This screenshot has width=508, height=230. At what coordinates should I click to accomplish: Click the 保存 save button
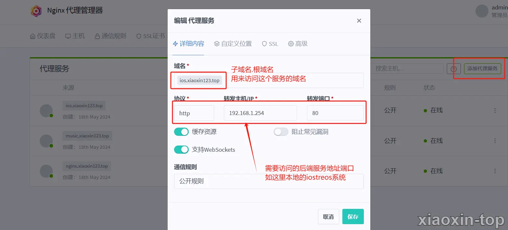353,217
